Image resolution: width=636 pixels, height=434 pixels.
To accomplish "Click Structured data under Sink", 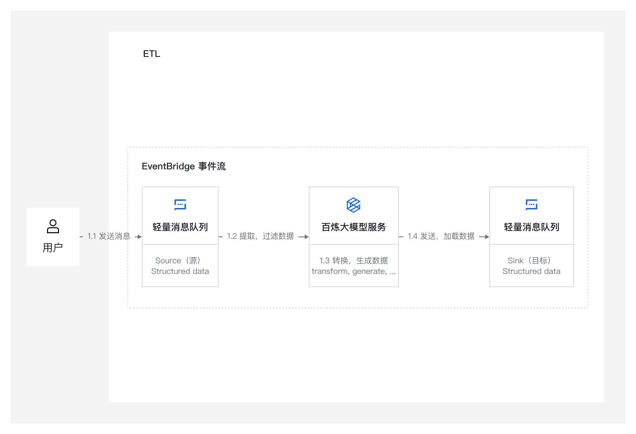I will pyautogui.click(x=532, y=271).
